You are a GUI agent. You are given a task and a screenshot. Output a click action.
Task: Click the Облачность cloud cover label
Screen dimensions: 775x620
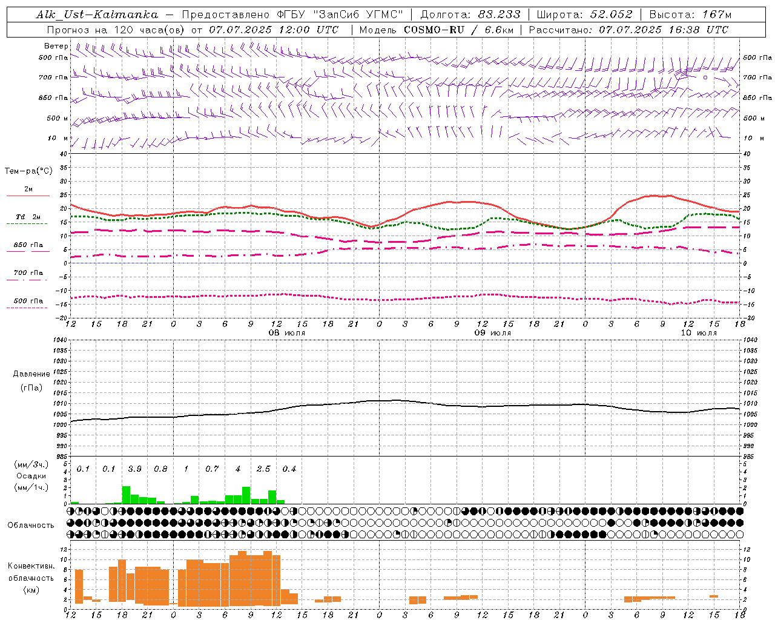coord(31,526)
